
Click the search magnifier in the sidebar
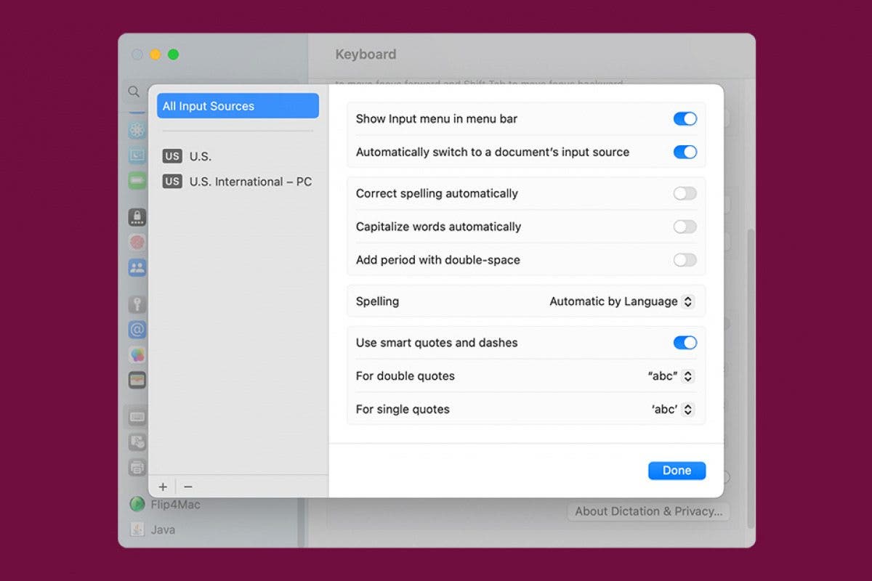point(134,92)
